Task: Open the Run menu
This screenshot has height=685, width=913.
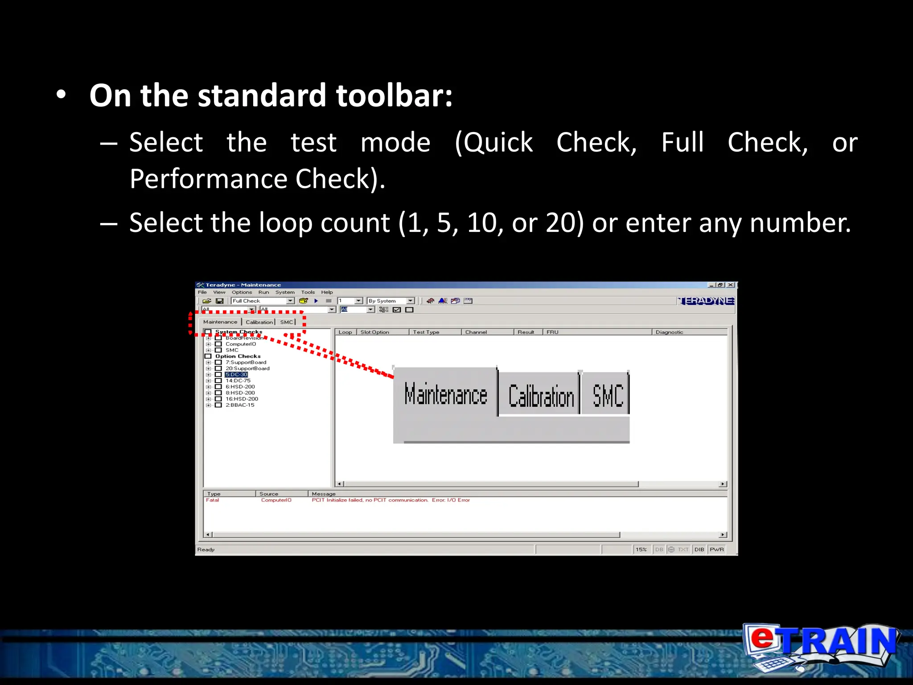Action: click(263, 292)
